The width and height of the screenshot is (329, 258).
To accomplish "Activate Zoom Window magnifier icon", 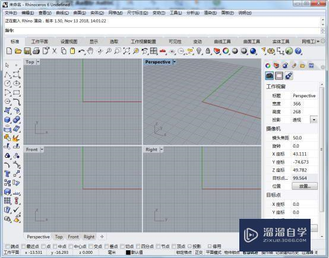I will click(x=118, y=51).
